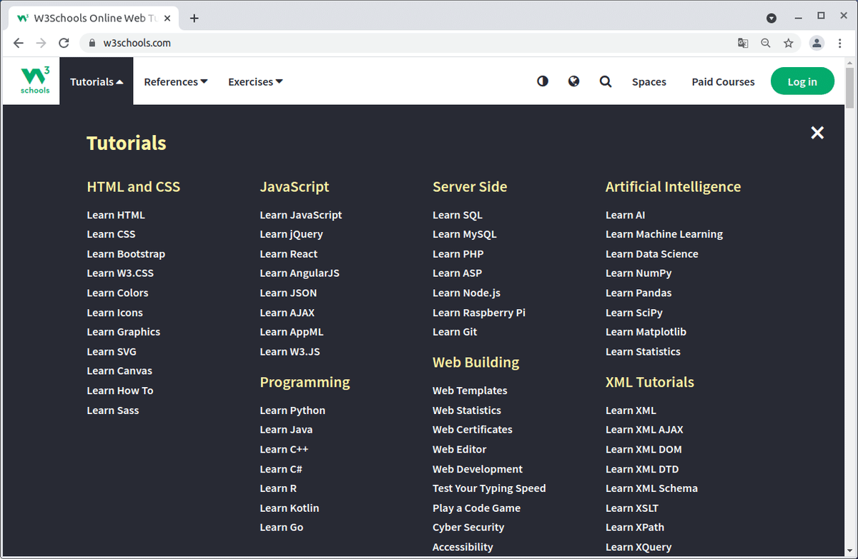Open a new browser tab
858x559 pixels.
pos(194,19)
